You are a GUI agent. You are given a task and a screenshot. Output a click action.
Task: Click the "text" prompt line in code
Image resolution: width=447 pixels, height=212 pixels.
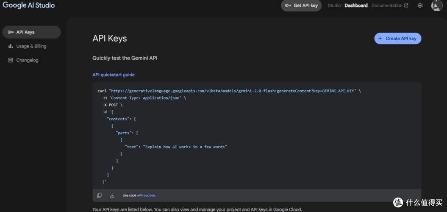point(176,147)
